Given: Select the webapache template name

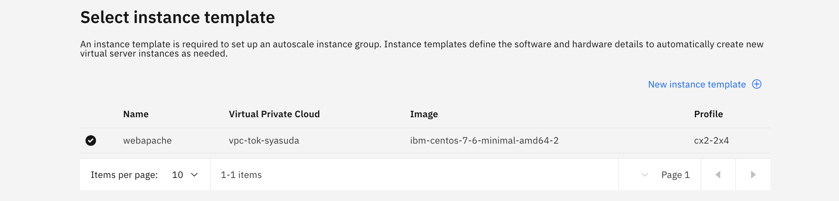Looking at the screenshot, I should pos(148,141).
